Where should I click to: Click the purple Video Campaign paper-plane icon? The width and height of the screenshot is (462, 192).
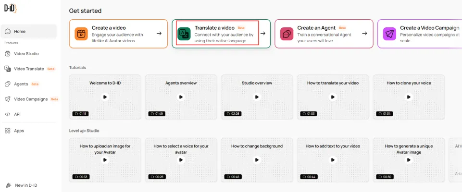coord(389,34)
